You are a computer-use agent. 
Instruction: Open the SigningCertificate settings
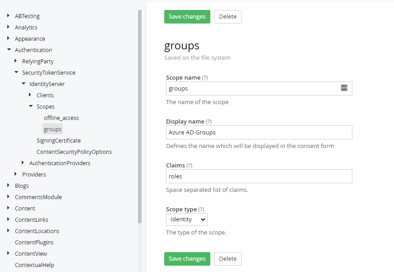[x=58, y=140]
